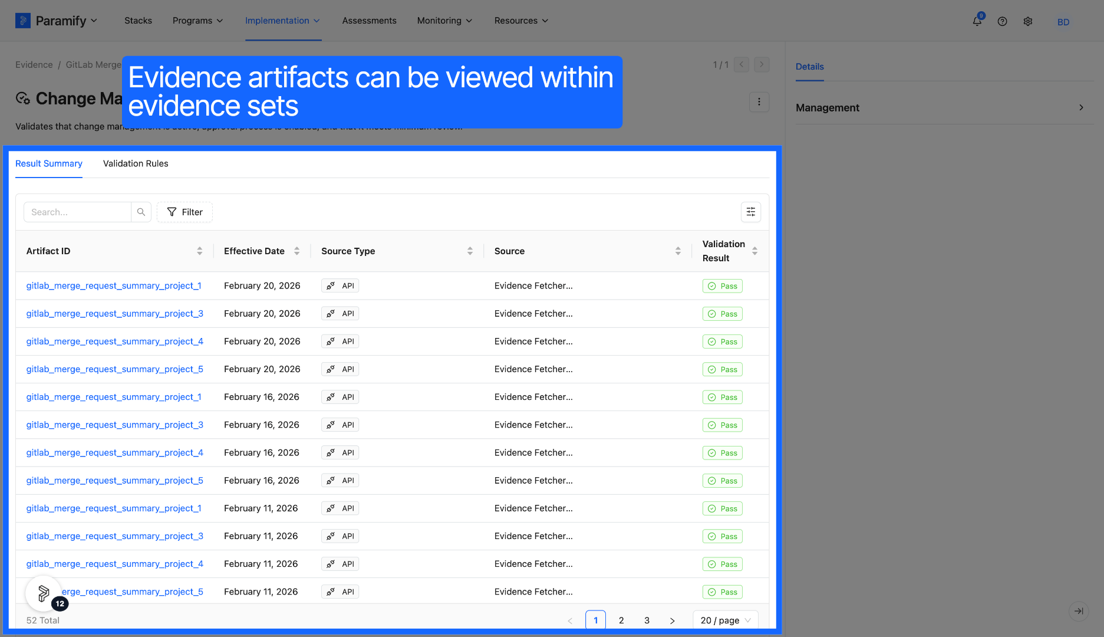The height and width of the screenshot is (637, 1104).
Task: Open the three-dot more options menu
Action: (759, 101)
